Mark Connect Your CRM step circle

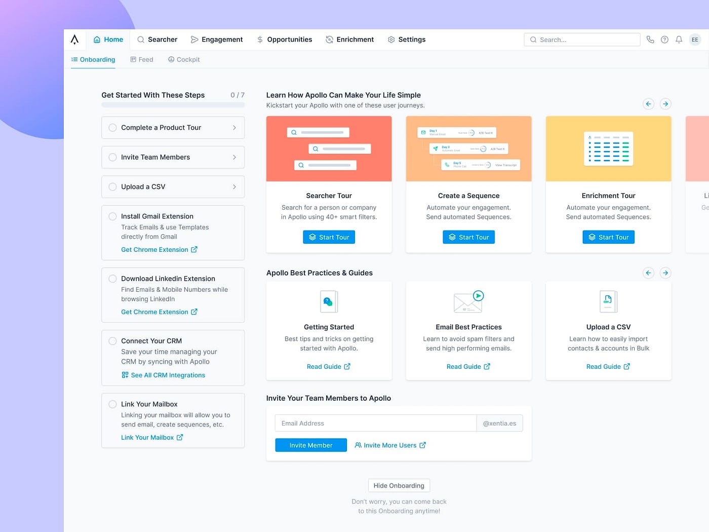pos(113,341)
